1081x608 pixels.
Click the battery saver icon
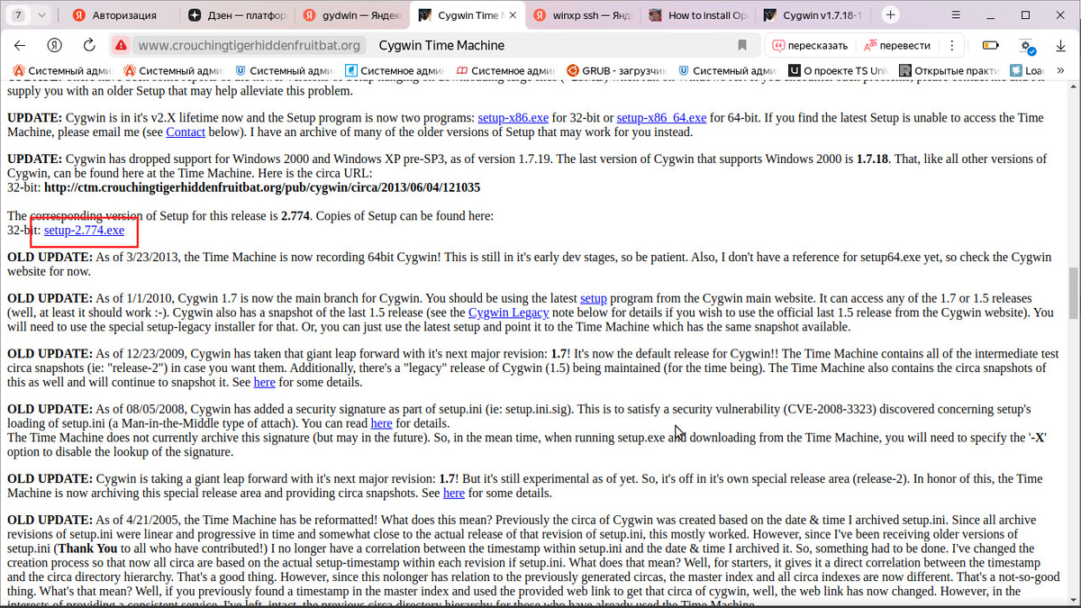[991, 45]
